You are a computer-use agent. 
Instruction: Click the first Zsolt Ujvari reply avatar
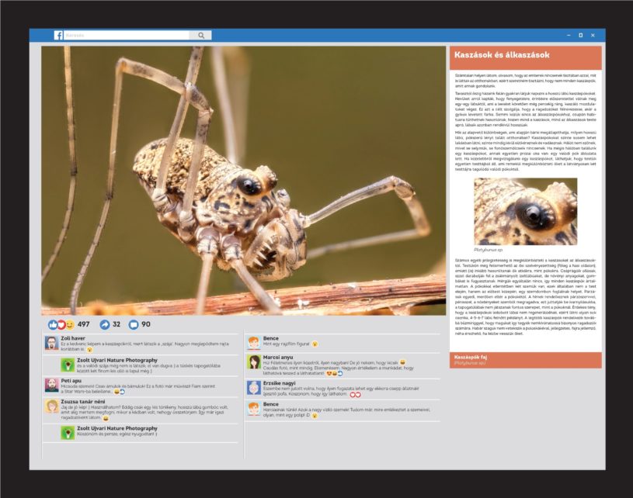[68, 365]
